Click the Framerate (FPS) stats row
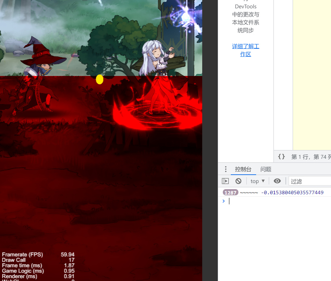The image size is (331, 281). 38,255
